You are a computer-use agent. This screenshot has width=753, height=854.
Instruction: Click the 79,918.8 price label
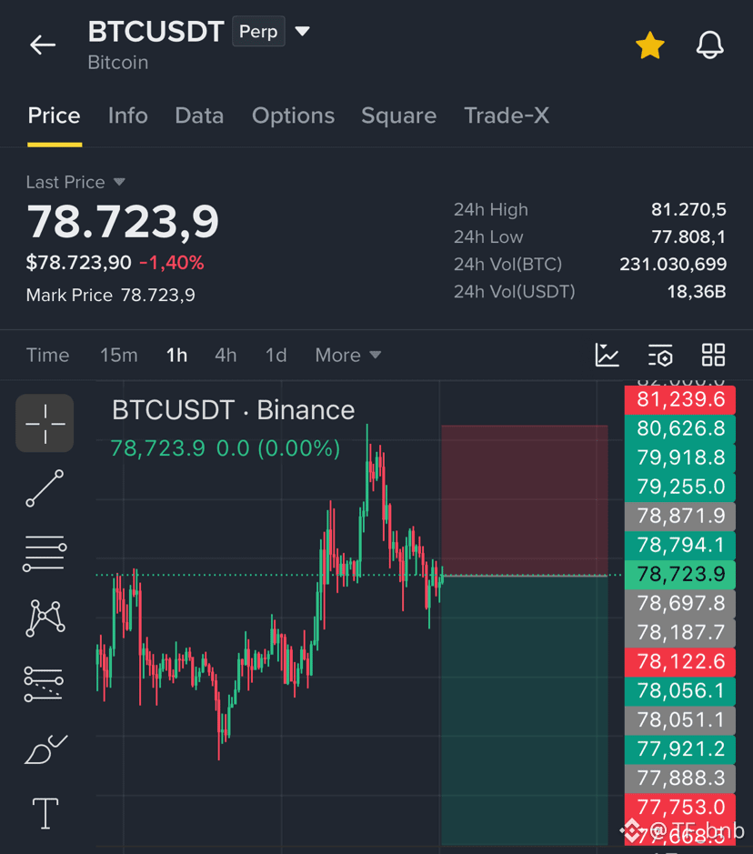pos(680,457)
